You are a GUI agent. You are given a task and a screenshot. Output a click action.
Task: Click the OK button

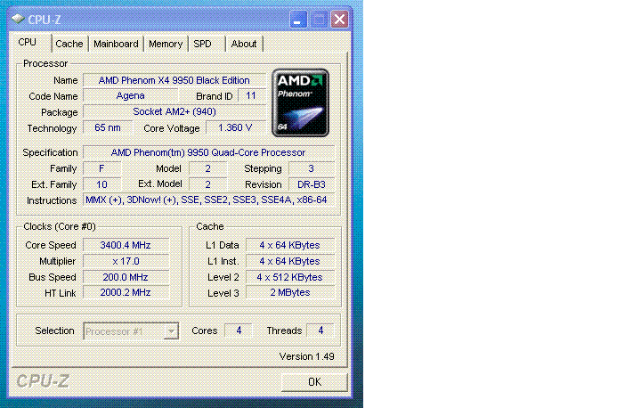[314, 382]
